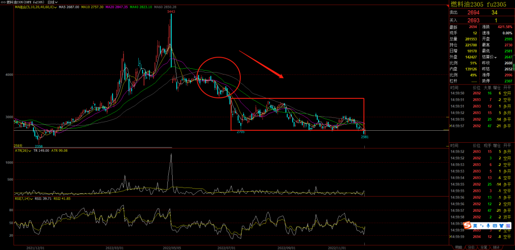Click the Sogou input method logo
The height and width of the screenshot is (250, 515).
pos(468,226)
